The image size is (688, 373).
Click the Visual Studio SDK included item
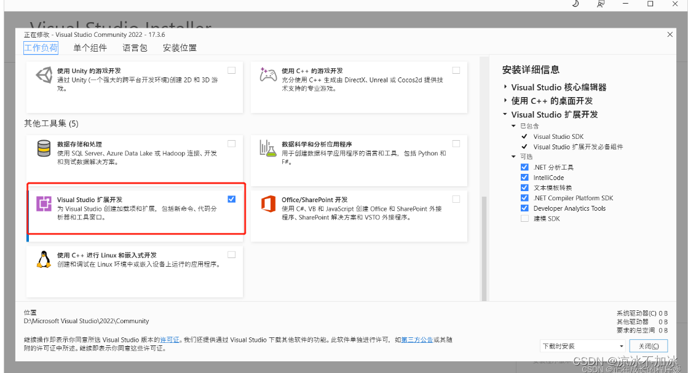(x=558, y=136)
